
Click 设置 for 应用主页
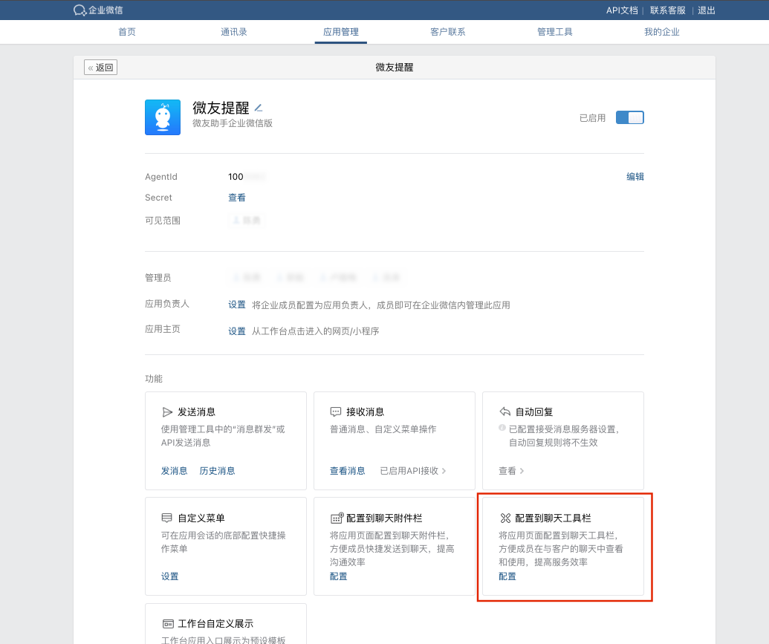237,331
